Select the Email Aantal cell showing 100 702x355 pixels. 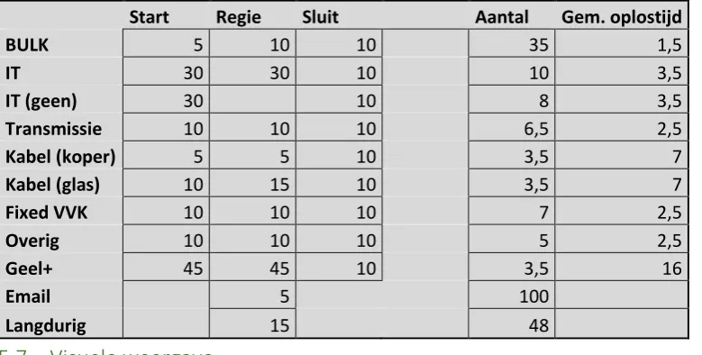512,295
